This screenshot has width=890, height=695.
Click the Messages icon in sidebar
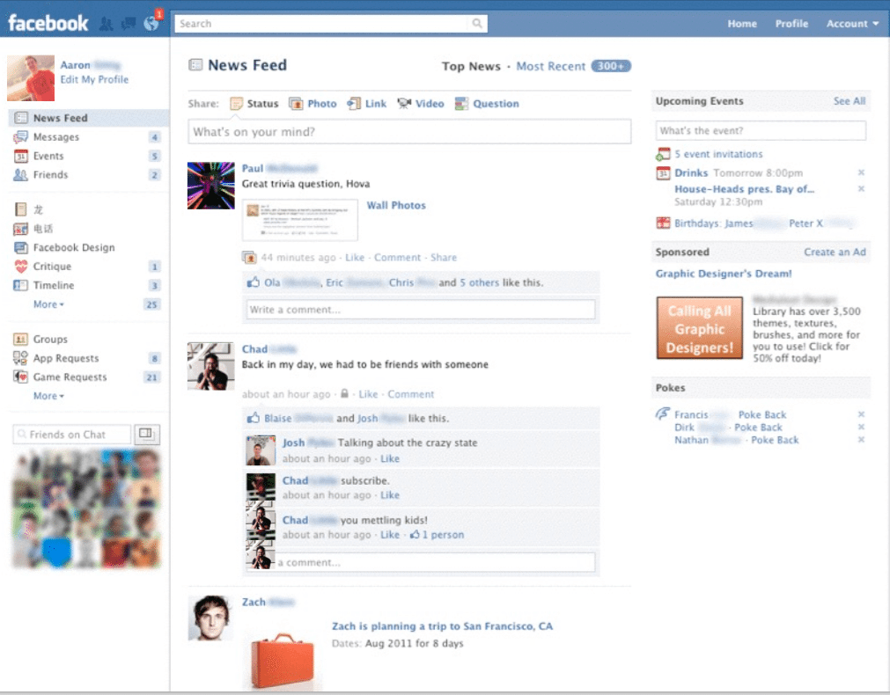click(x=20, y=136)
